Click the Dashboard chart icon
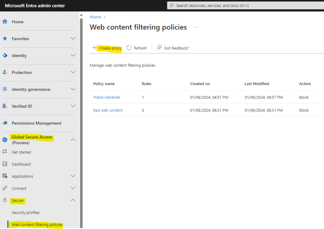Screen dimensions: 324x229 (5, 164)
